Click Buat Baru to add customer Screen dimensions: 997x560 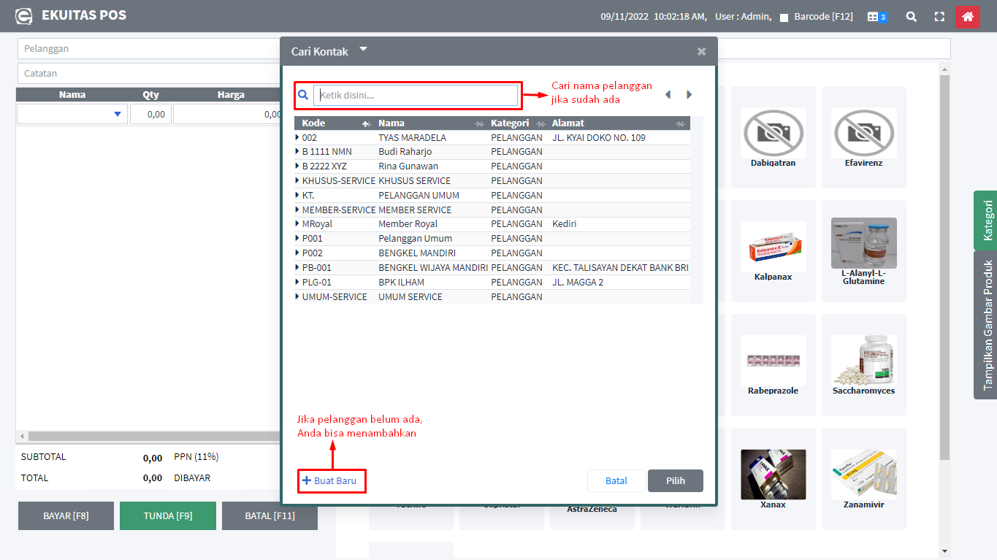point(332,480)
